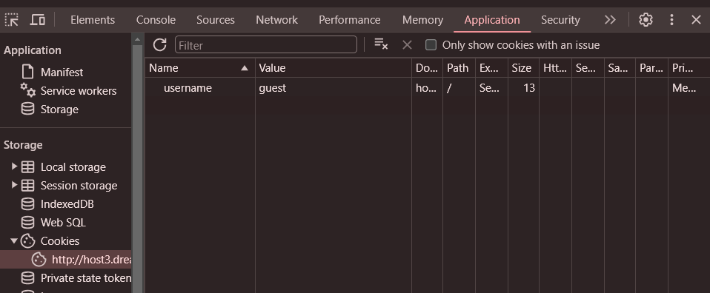Select the Cookies tree item

(x=60, y=241)
